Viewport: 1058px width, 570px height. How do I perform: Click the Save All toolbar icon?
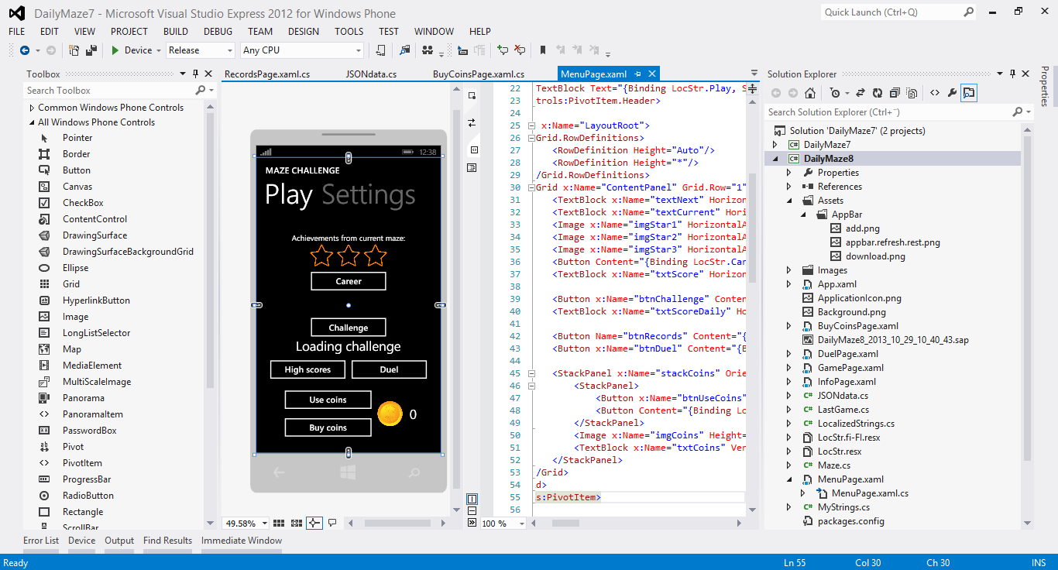(91, 50)
